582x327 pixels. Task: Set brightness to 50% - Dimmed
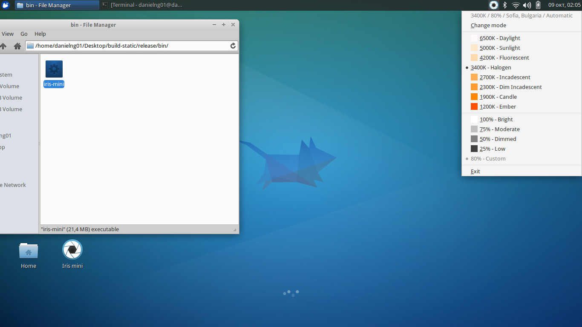coord(521,139)
